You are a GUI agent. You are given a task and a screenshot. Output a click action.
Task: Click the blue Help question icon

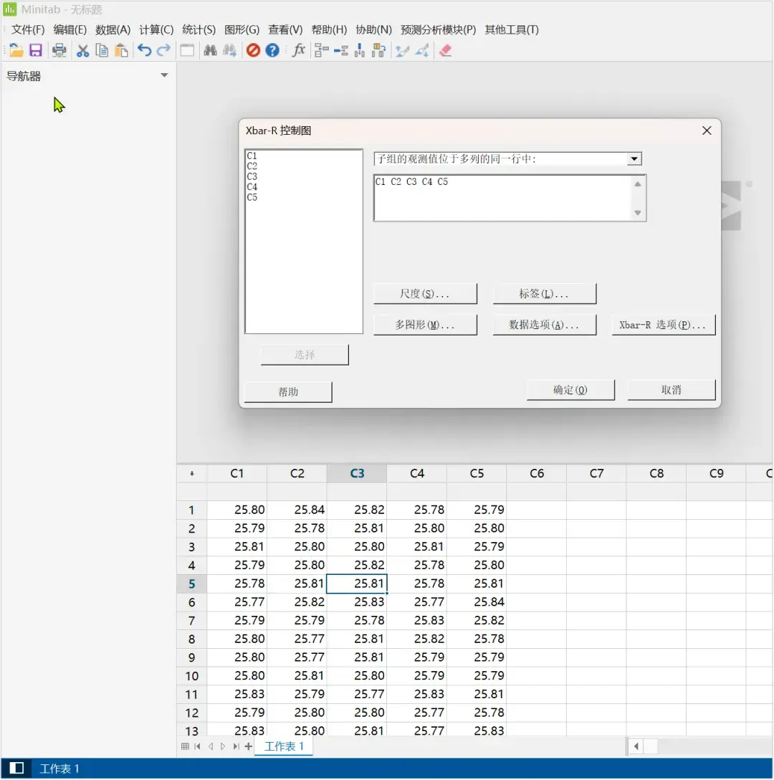(x=272, y=50)
